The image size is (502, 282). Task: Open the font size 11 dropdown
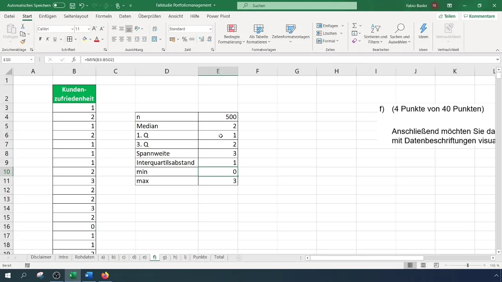[x=89, y=29]
